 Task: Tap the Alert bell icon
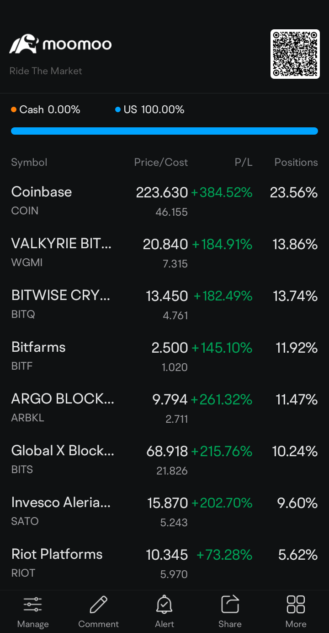pos(164,605)
